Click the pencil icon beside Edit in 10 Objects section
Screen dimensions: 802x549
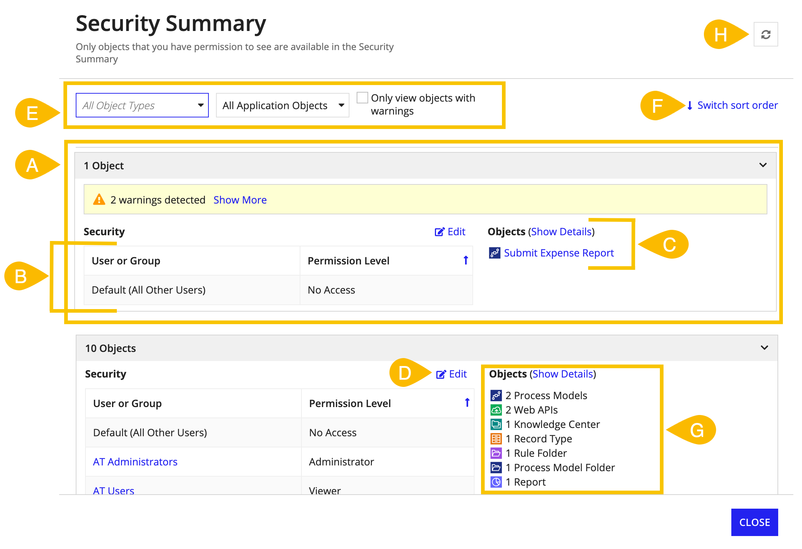(441, 374)
